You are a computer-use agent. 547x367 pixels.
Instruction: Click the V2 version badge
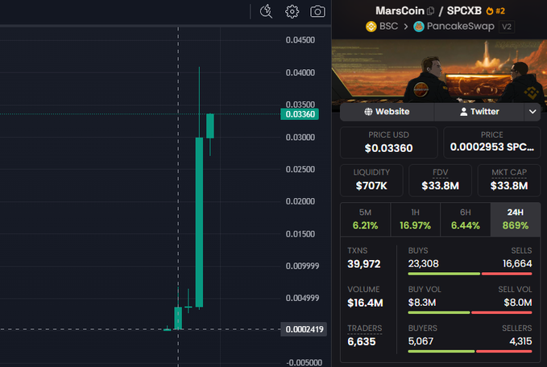(507, 27)
